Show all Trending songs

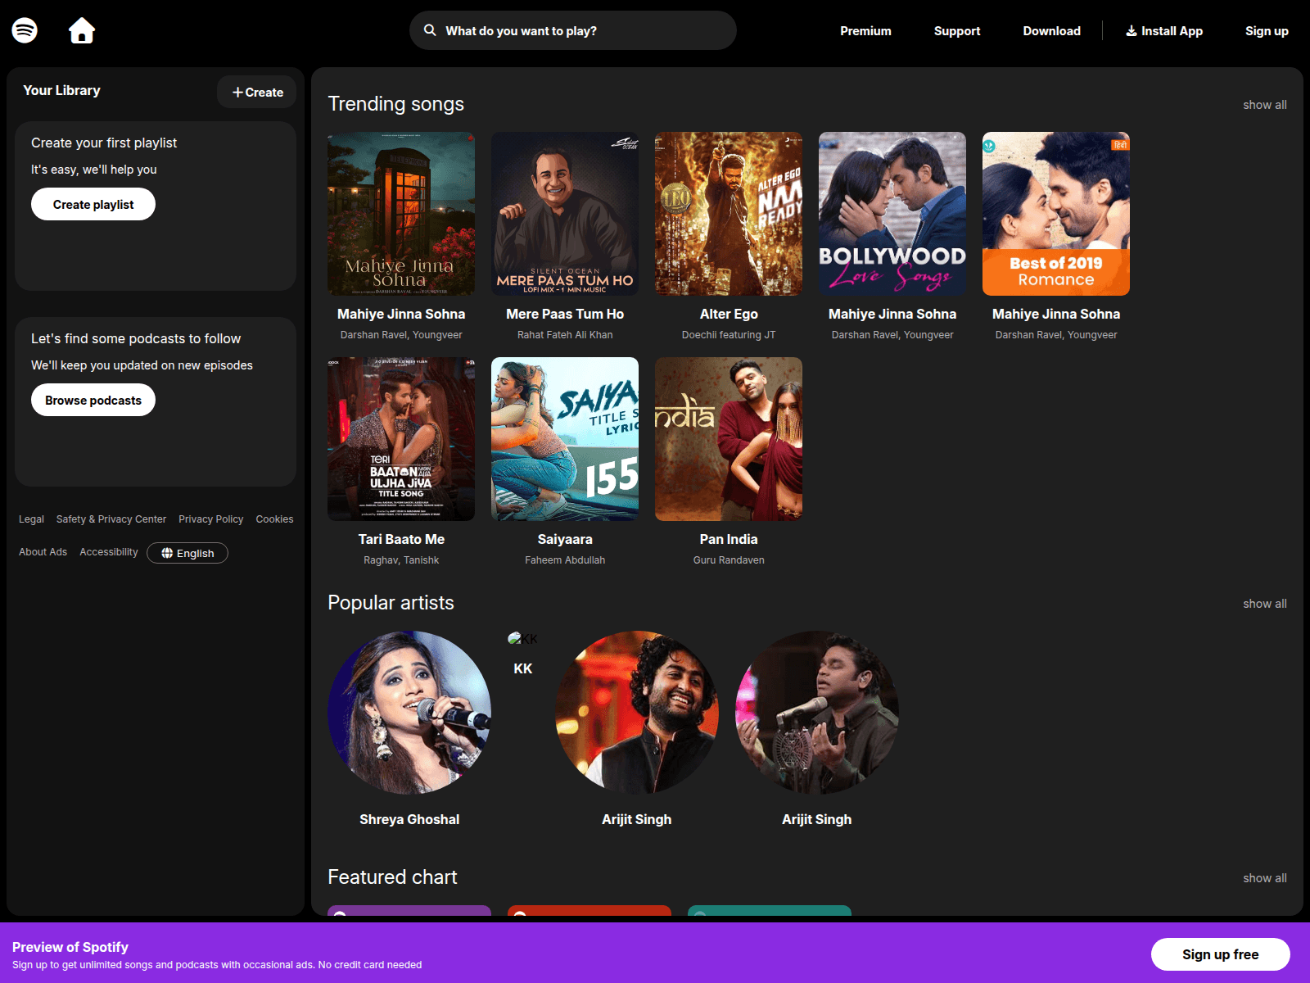(x=1265, y=105)
